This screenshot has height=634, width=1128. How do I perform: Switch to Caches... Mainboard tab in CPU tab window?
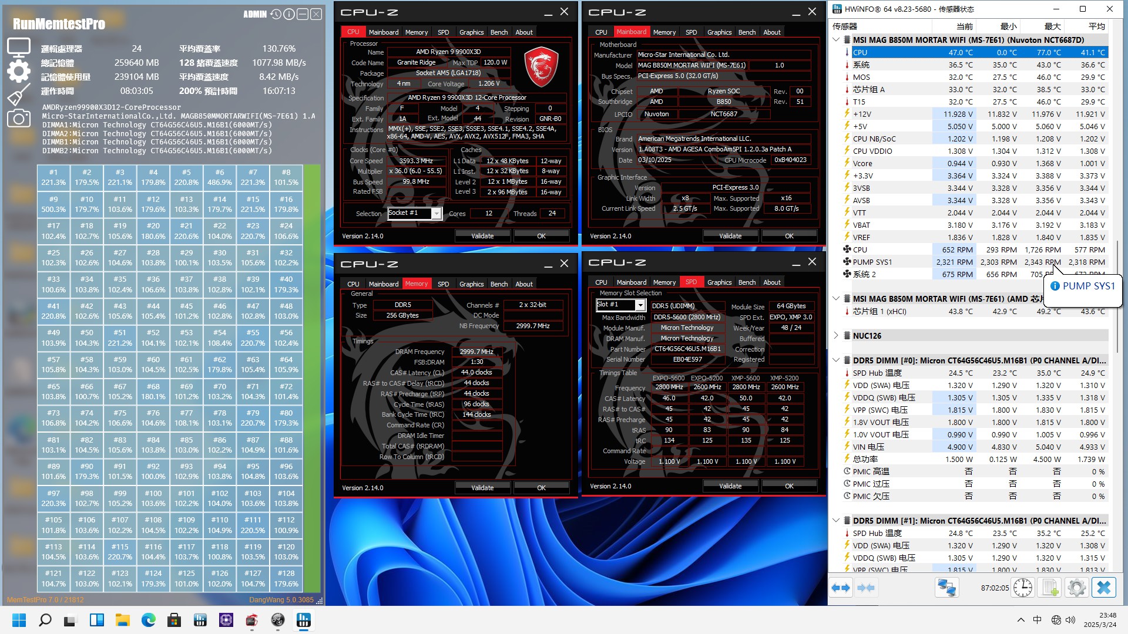point(383,32)
